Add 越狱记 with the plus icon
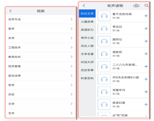The width and height of the screenshot is (154, 121). (x=146, y=41)
